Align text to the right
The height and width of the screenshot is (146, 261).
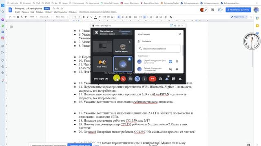pos(126,17)
